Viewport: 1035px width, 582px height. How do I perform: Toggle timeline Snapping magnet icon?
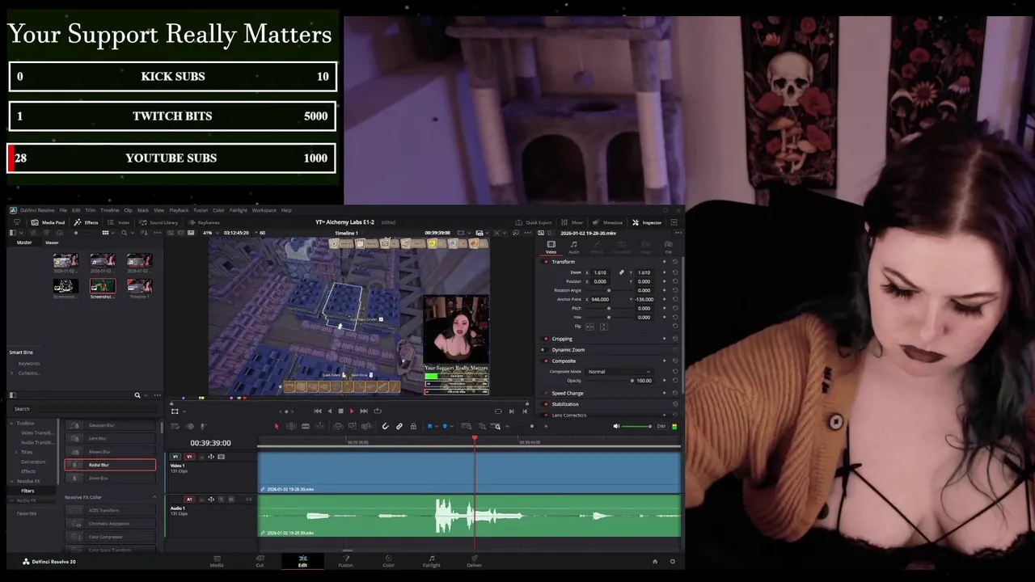click(x=386, y=426)
